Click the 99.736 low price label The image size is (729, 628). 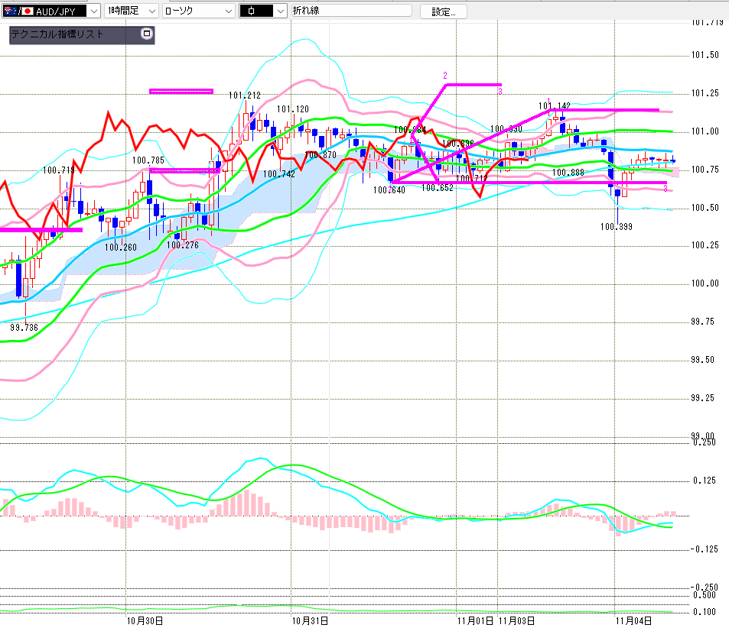pyautogui.click(x=25, y=326)
